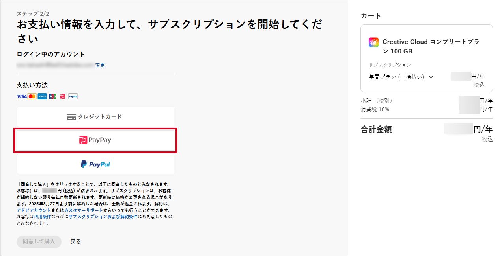The width and height of the screenshot is (502, 256).
Task: Open the 年間プラン (一括払い) subscription dropdown
Action: point(401,77)
